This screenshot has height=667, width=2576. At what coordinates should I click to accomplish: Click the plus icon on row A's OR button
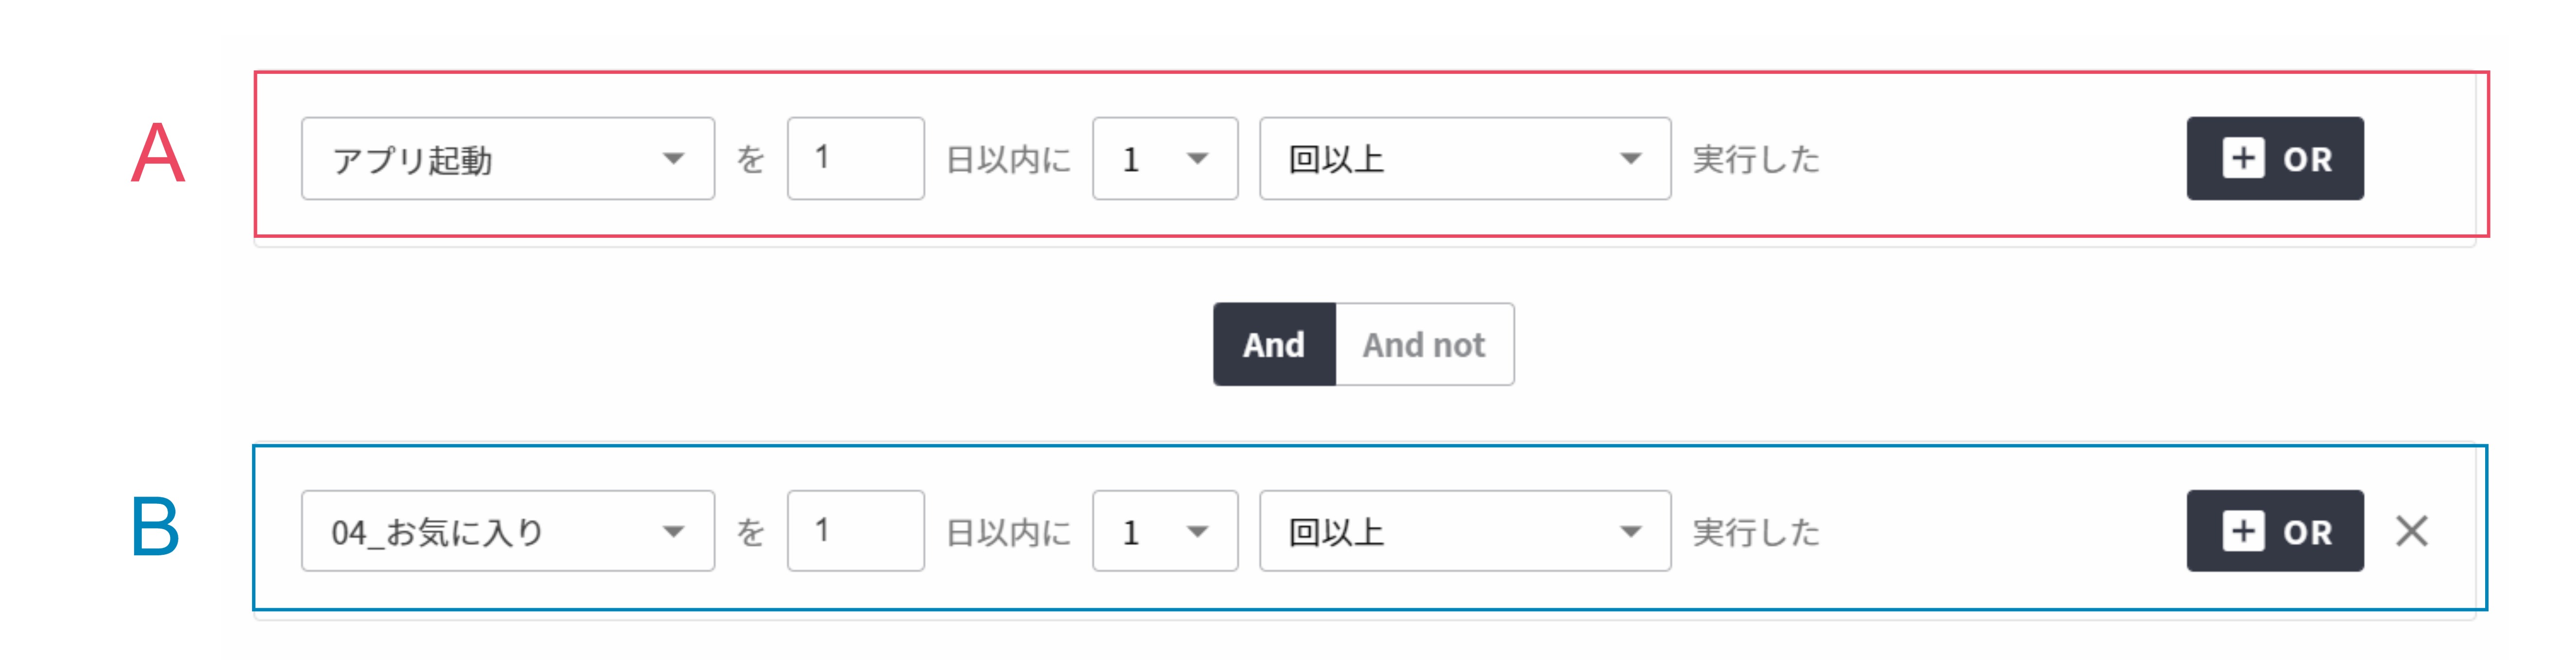2243,158
